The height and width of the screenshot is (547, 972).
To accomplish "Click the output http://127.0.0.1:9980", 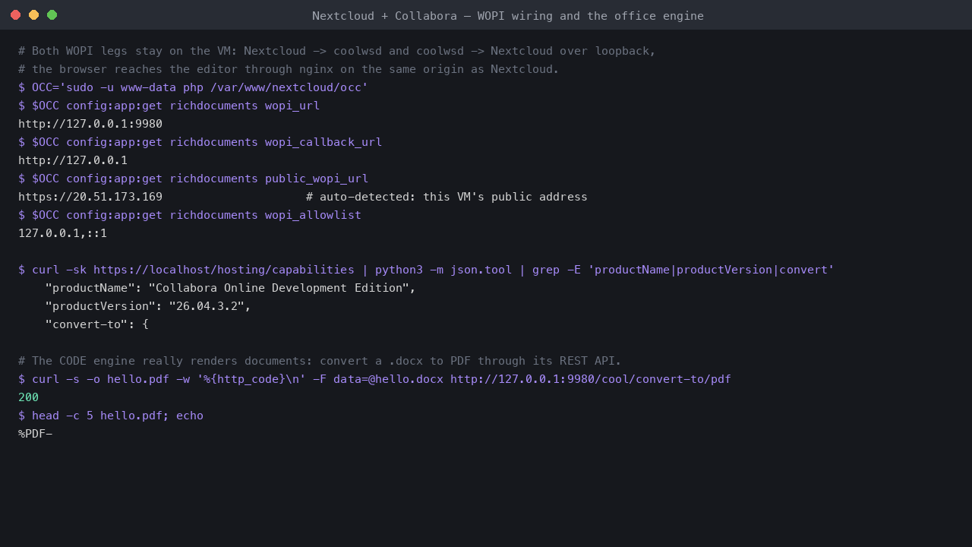I will click(x=90, y=124).
